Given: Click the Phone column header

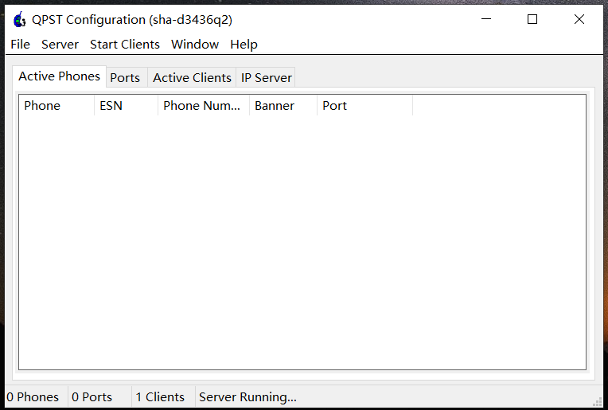Looking at the screenshot, I should click(x=57, y=106).
